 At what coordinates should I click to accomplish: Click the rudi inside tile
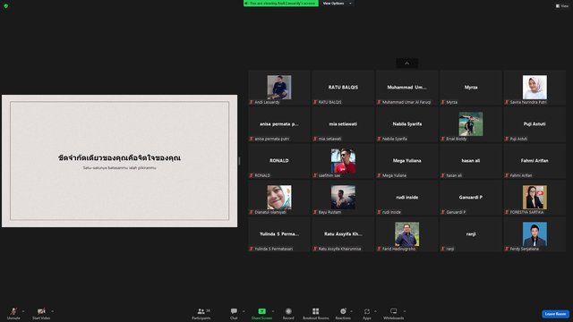[x=406, y=198]
